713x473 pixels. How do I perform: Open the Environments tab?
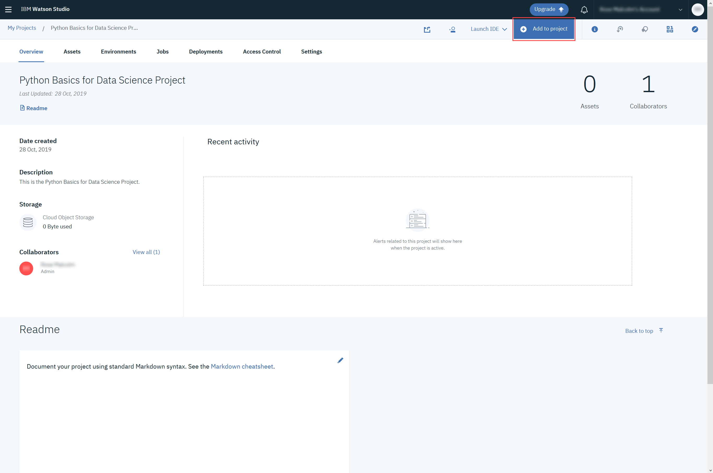coord(118,52)
